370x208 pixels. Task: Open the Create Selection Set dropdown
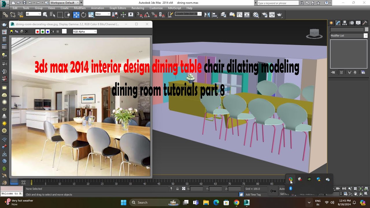(188, 14)
